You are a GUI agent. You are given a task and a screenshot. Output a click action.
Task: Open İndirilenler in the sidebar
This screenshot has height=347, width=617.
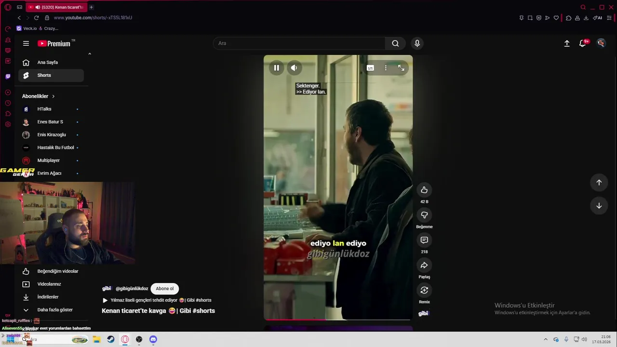[51, 297]
